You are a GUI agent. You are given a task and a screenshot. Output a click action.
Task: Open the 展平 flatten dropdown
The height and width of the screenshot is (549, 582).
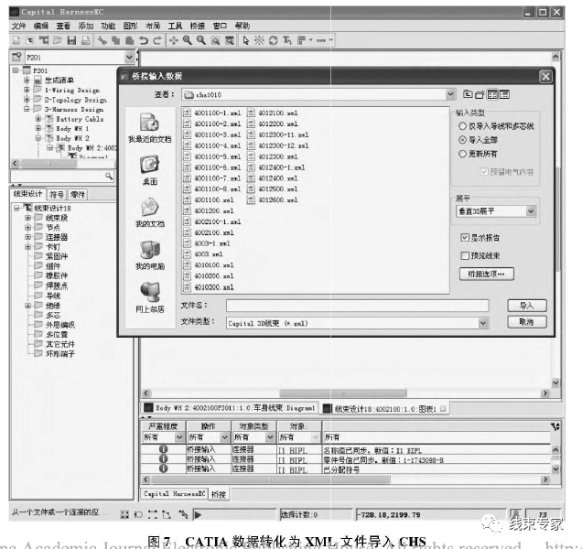531,211
